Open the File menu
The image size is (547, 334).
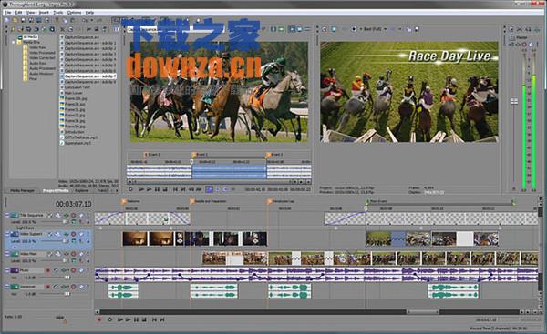(7, 13)
